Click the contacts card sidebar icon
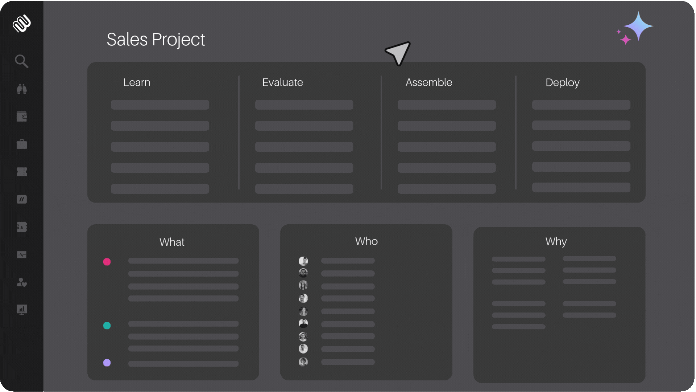 coord(21,227)
